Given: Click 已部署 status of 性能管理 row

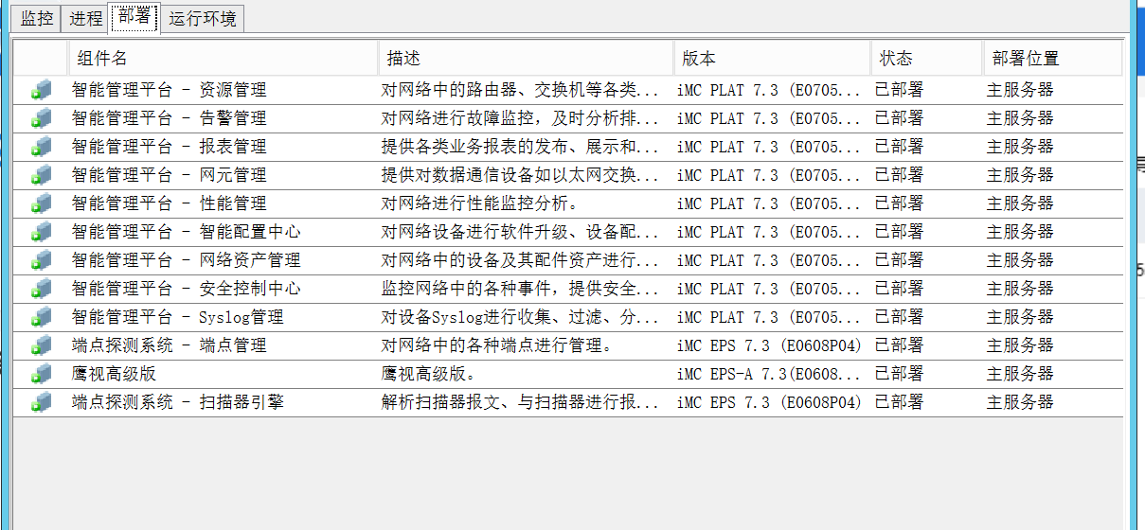Looking at the screenshot, I should (899, 203).
